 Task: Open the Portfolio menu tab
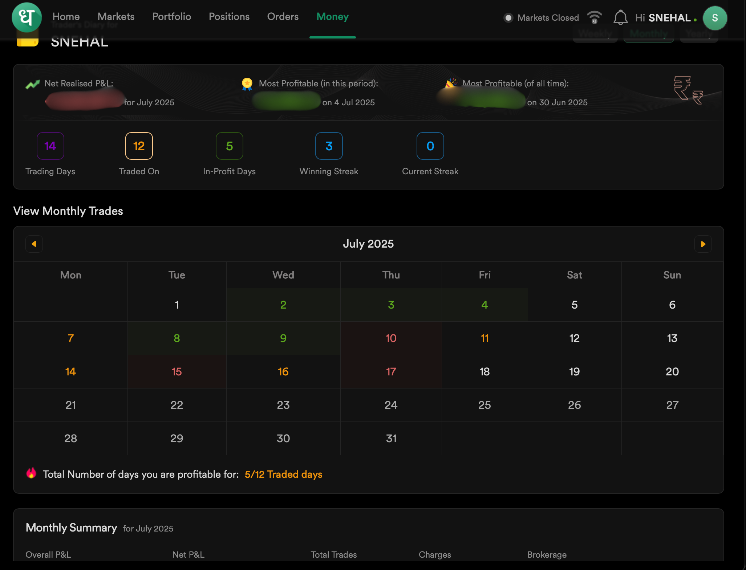(171, 17)
